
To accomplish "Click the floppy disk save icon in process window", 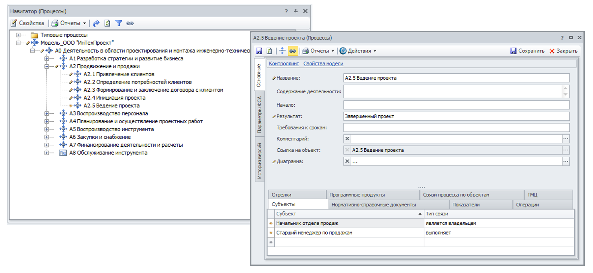I will (259, 51).
